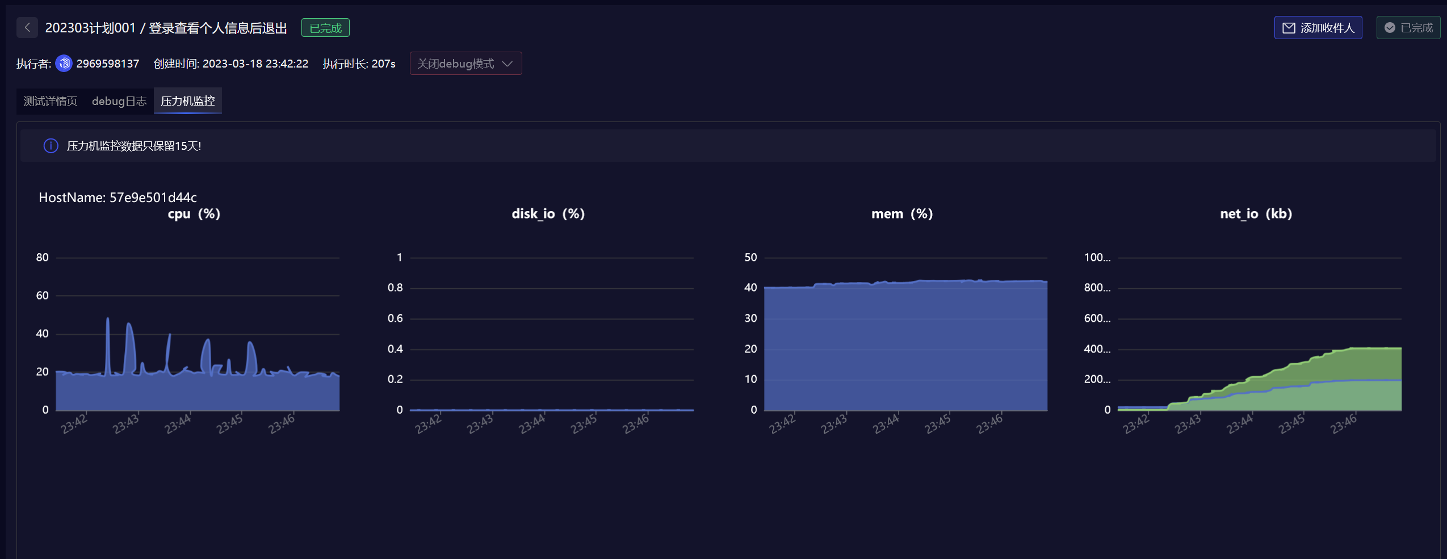Select the 压力机监控 tab

point(187,100)
